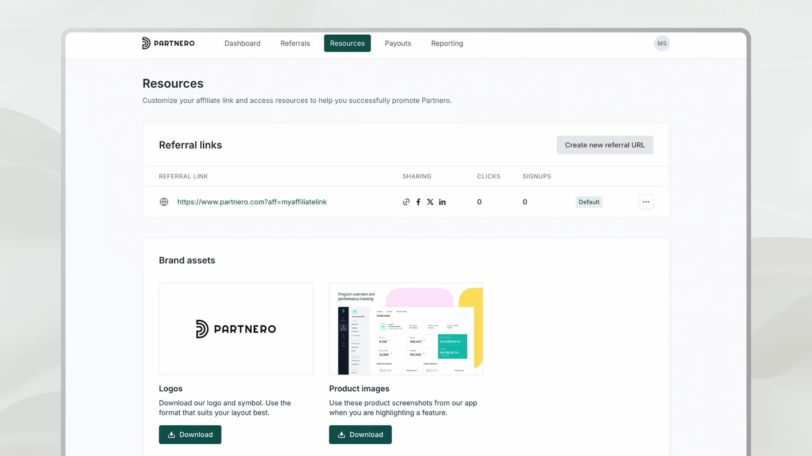Share referral link on X
This screenshot has width=812, height=456.
(x=430, y=202)
